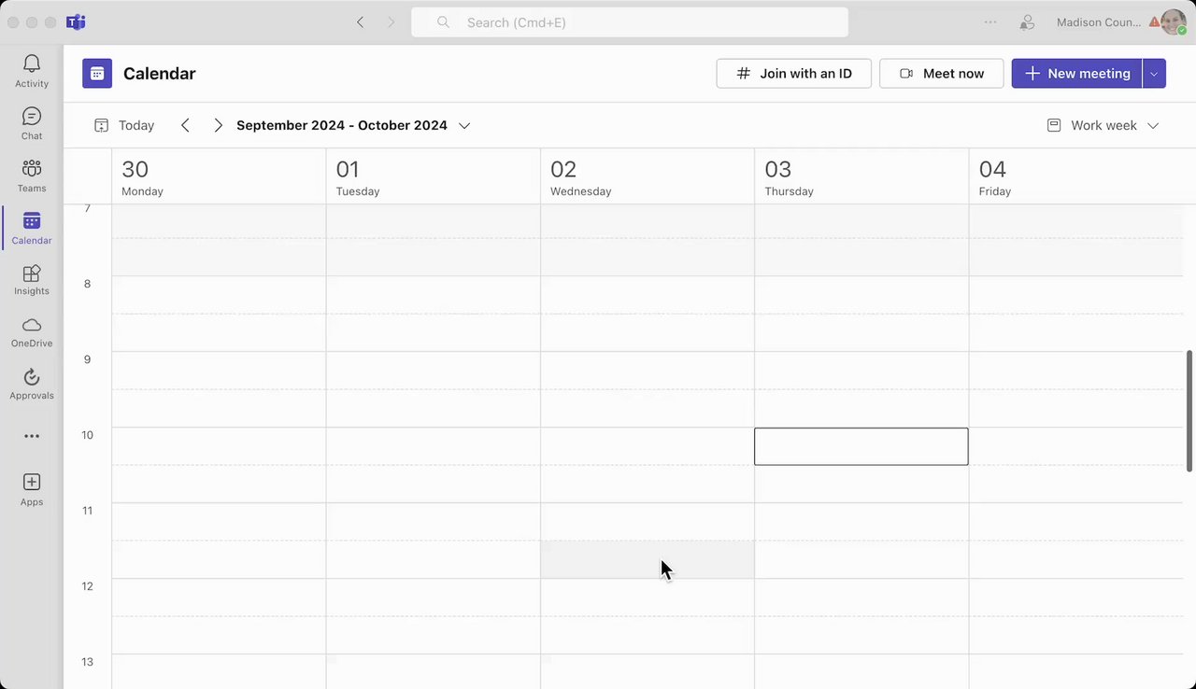Jump to Today in the calendar
The image size is (1196, 689).
coord(124,125)
